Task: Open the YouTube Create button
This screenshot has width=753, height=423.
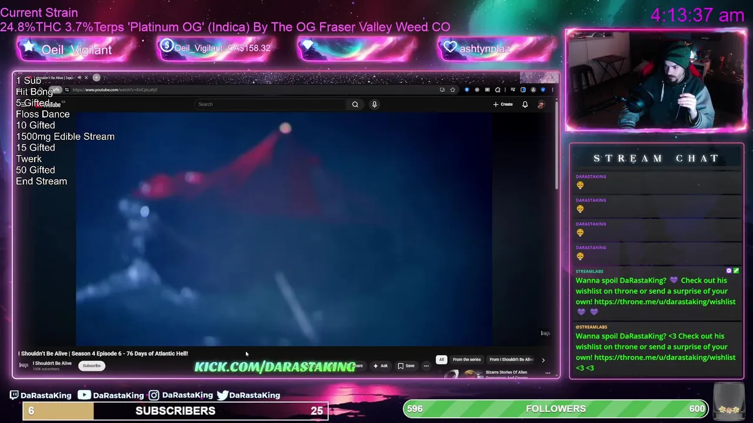Action: [x=503, y=104]
